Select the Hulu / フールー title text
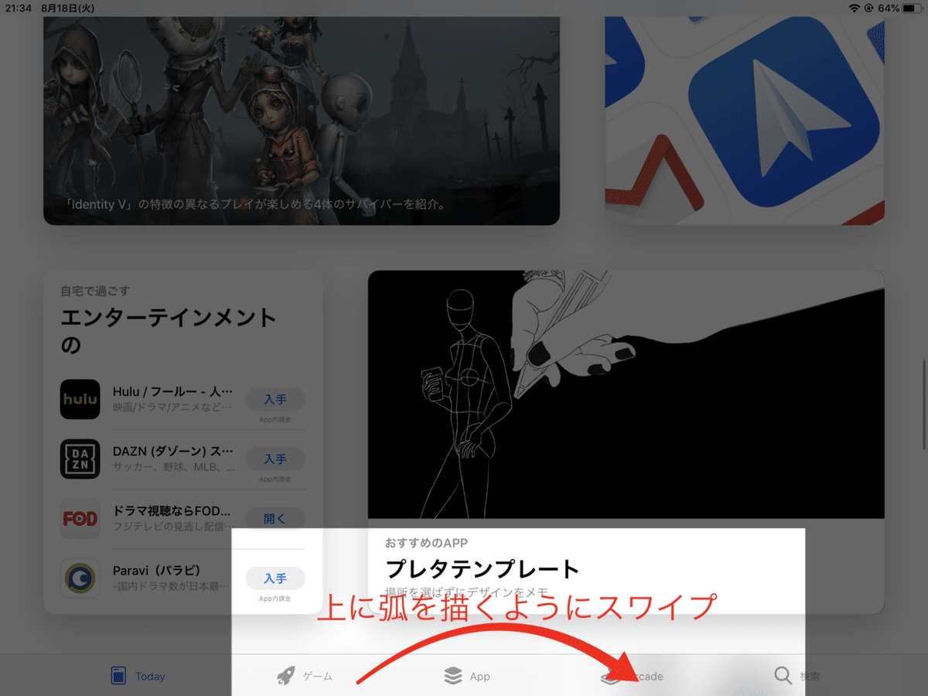This screenshot has width=928, height=696. pos(172,391)
